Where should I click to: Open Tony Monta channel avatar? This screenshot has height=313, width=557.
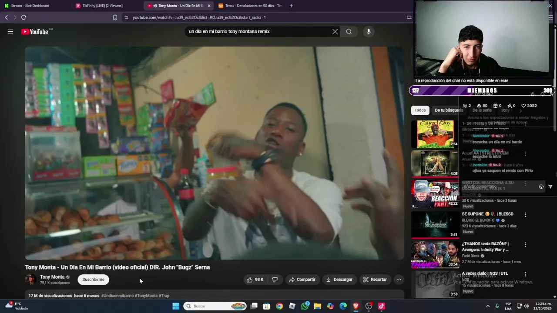click(x=30, y=280)
